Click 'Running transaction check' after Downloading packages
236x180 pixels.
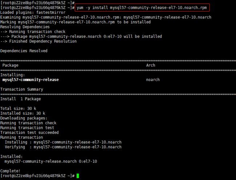click(28, 123)
